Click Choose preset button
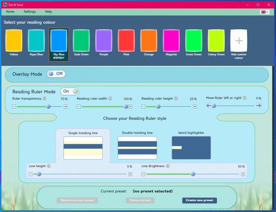276x212 pixels. [x=140, y=200]
